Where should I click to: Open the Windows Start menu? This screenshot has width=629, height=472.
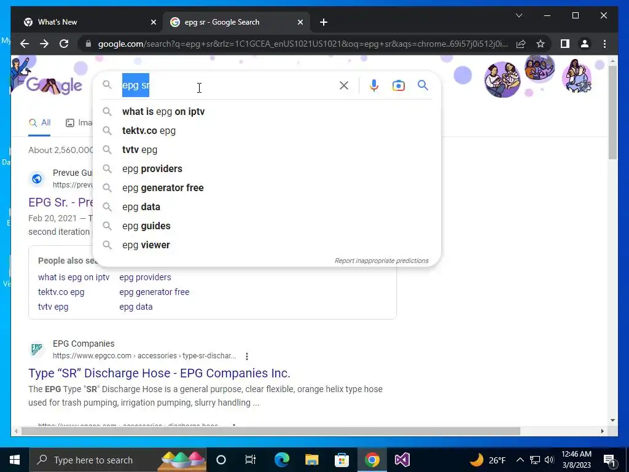15,460
